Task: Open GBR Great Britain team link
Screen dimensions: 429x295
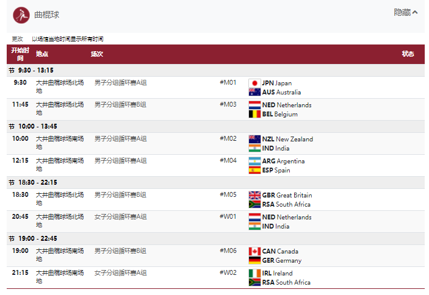Action: tap(287, 195)
